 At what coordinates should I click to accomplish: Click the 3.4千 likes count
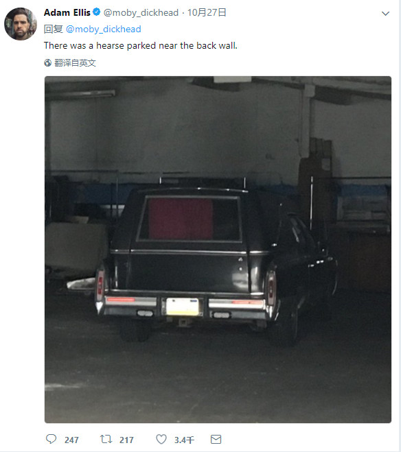184,440
